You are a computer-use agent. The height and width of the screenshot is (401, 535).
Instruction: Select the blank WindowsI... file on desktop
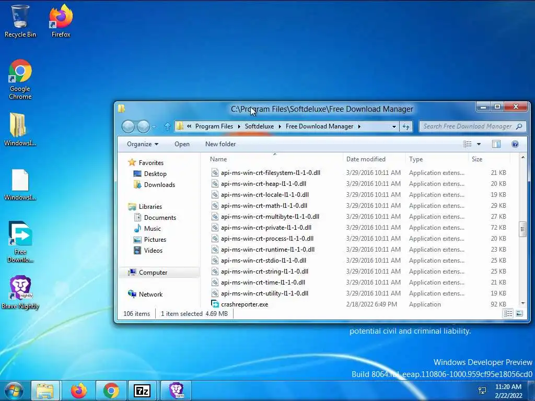20,184
